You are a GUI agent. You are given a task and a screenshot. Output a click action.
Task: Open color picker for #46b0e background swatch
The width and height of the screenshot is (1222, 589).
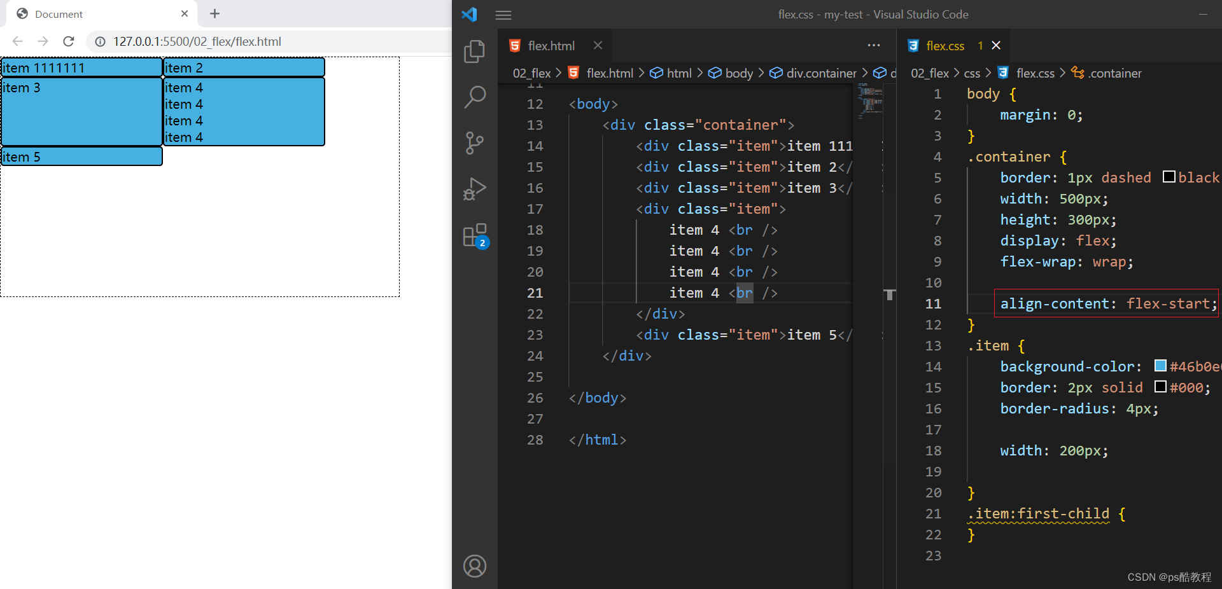[1160, 366]
